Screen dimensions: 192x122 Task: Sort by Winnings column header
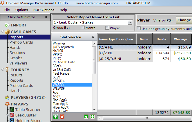coord(181,39)
